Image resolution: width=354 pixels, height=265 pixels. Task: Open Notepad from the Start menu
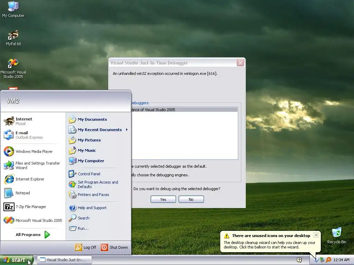coord(33,193)
